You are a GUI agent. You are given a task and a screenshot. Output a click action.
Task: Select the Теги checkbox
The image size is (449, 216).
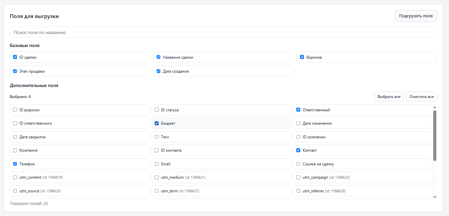tap(157, 137)
